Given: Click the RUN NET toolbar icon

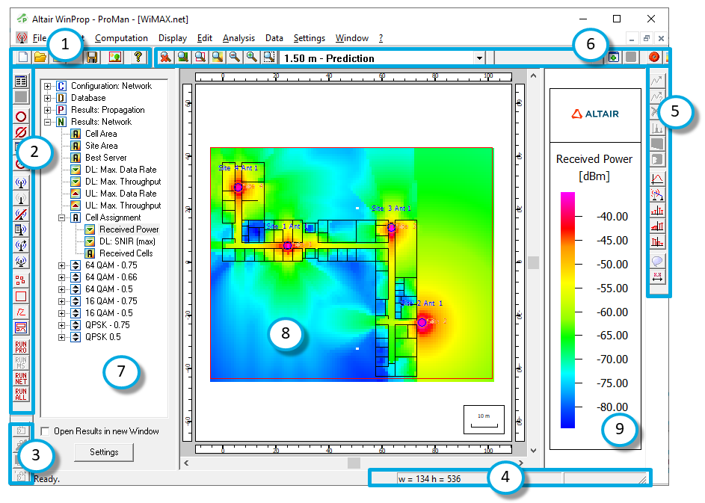Looking at the screenshot, I should point(21,379).
